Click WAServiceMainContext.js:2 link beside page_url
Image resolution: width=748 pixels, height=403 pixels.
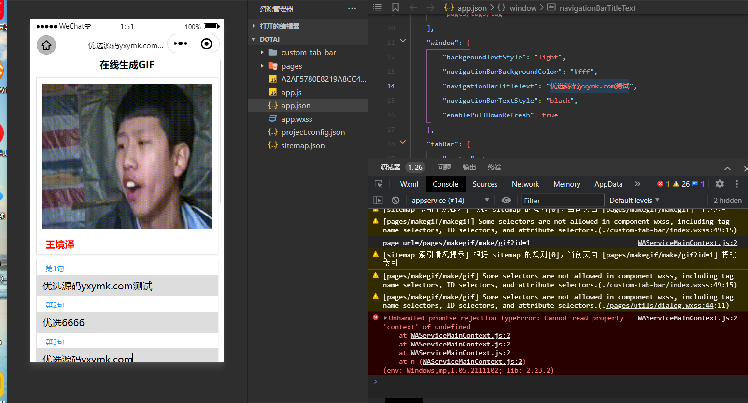pos(687,243)
